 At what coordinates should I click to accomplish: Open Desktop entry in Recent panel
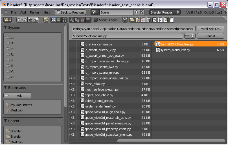coord(32,142)
